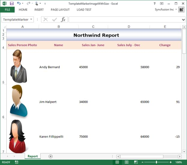Image resolution: width=187 pixels, height=165 pixels.
Task: Switch to Page Break Preview view
Action: (x=136, y=162)
